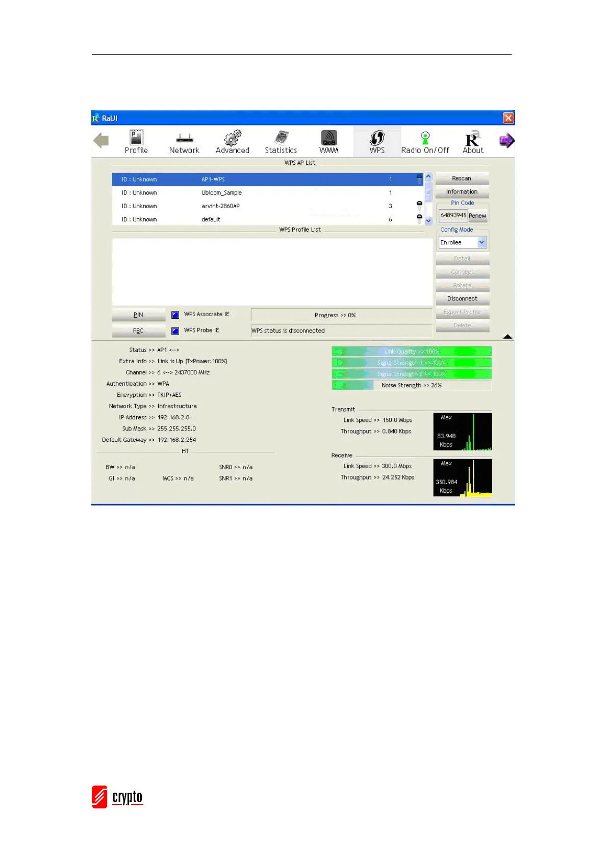Click the left gray back arrow

(101, 140)
